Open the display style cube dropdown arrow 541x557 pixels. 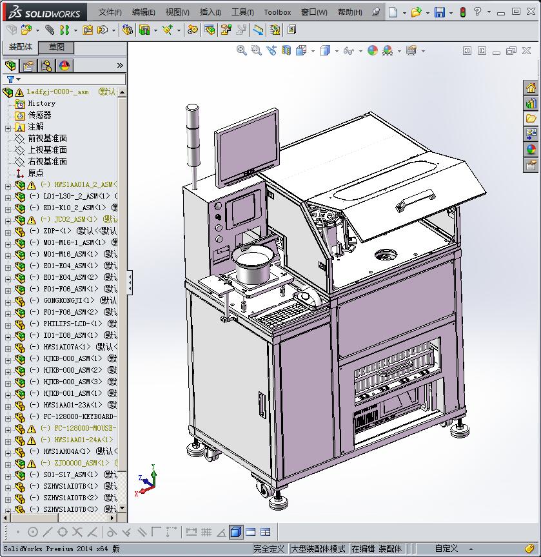pyautogui.click(x=336, y=51)
